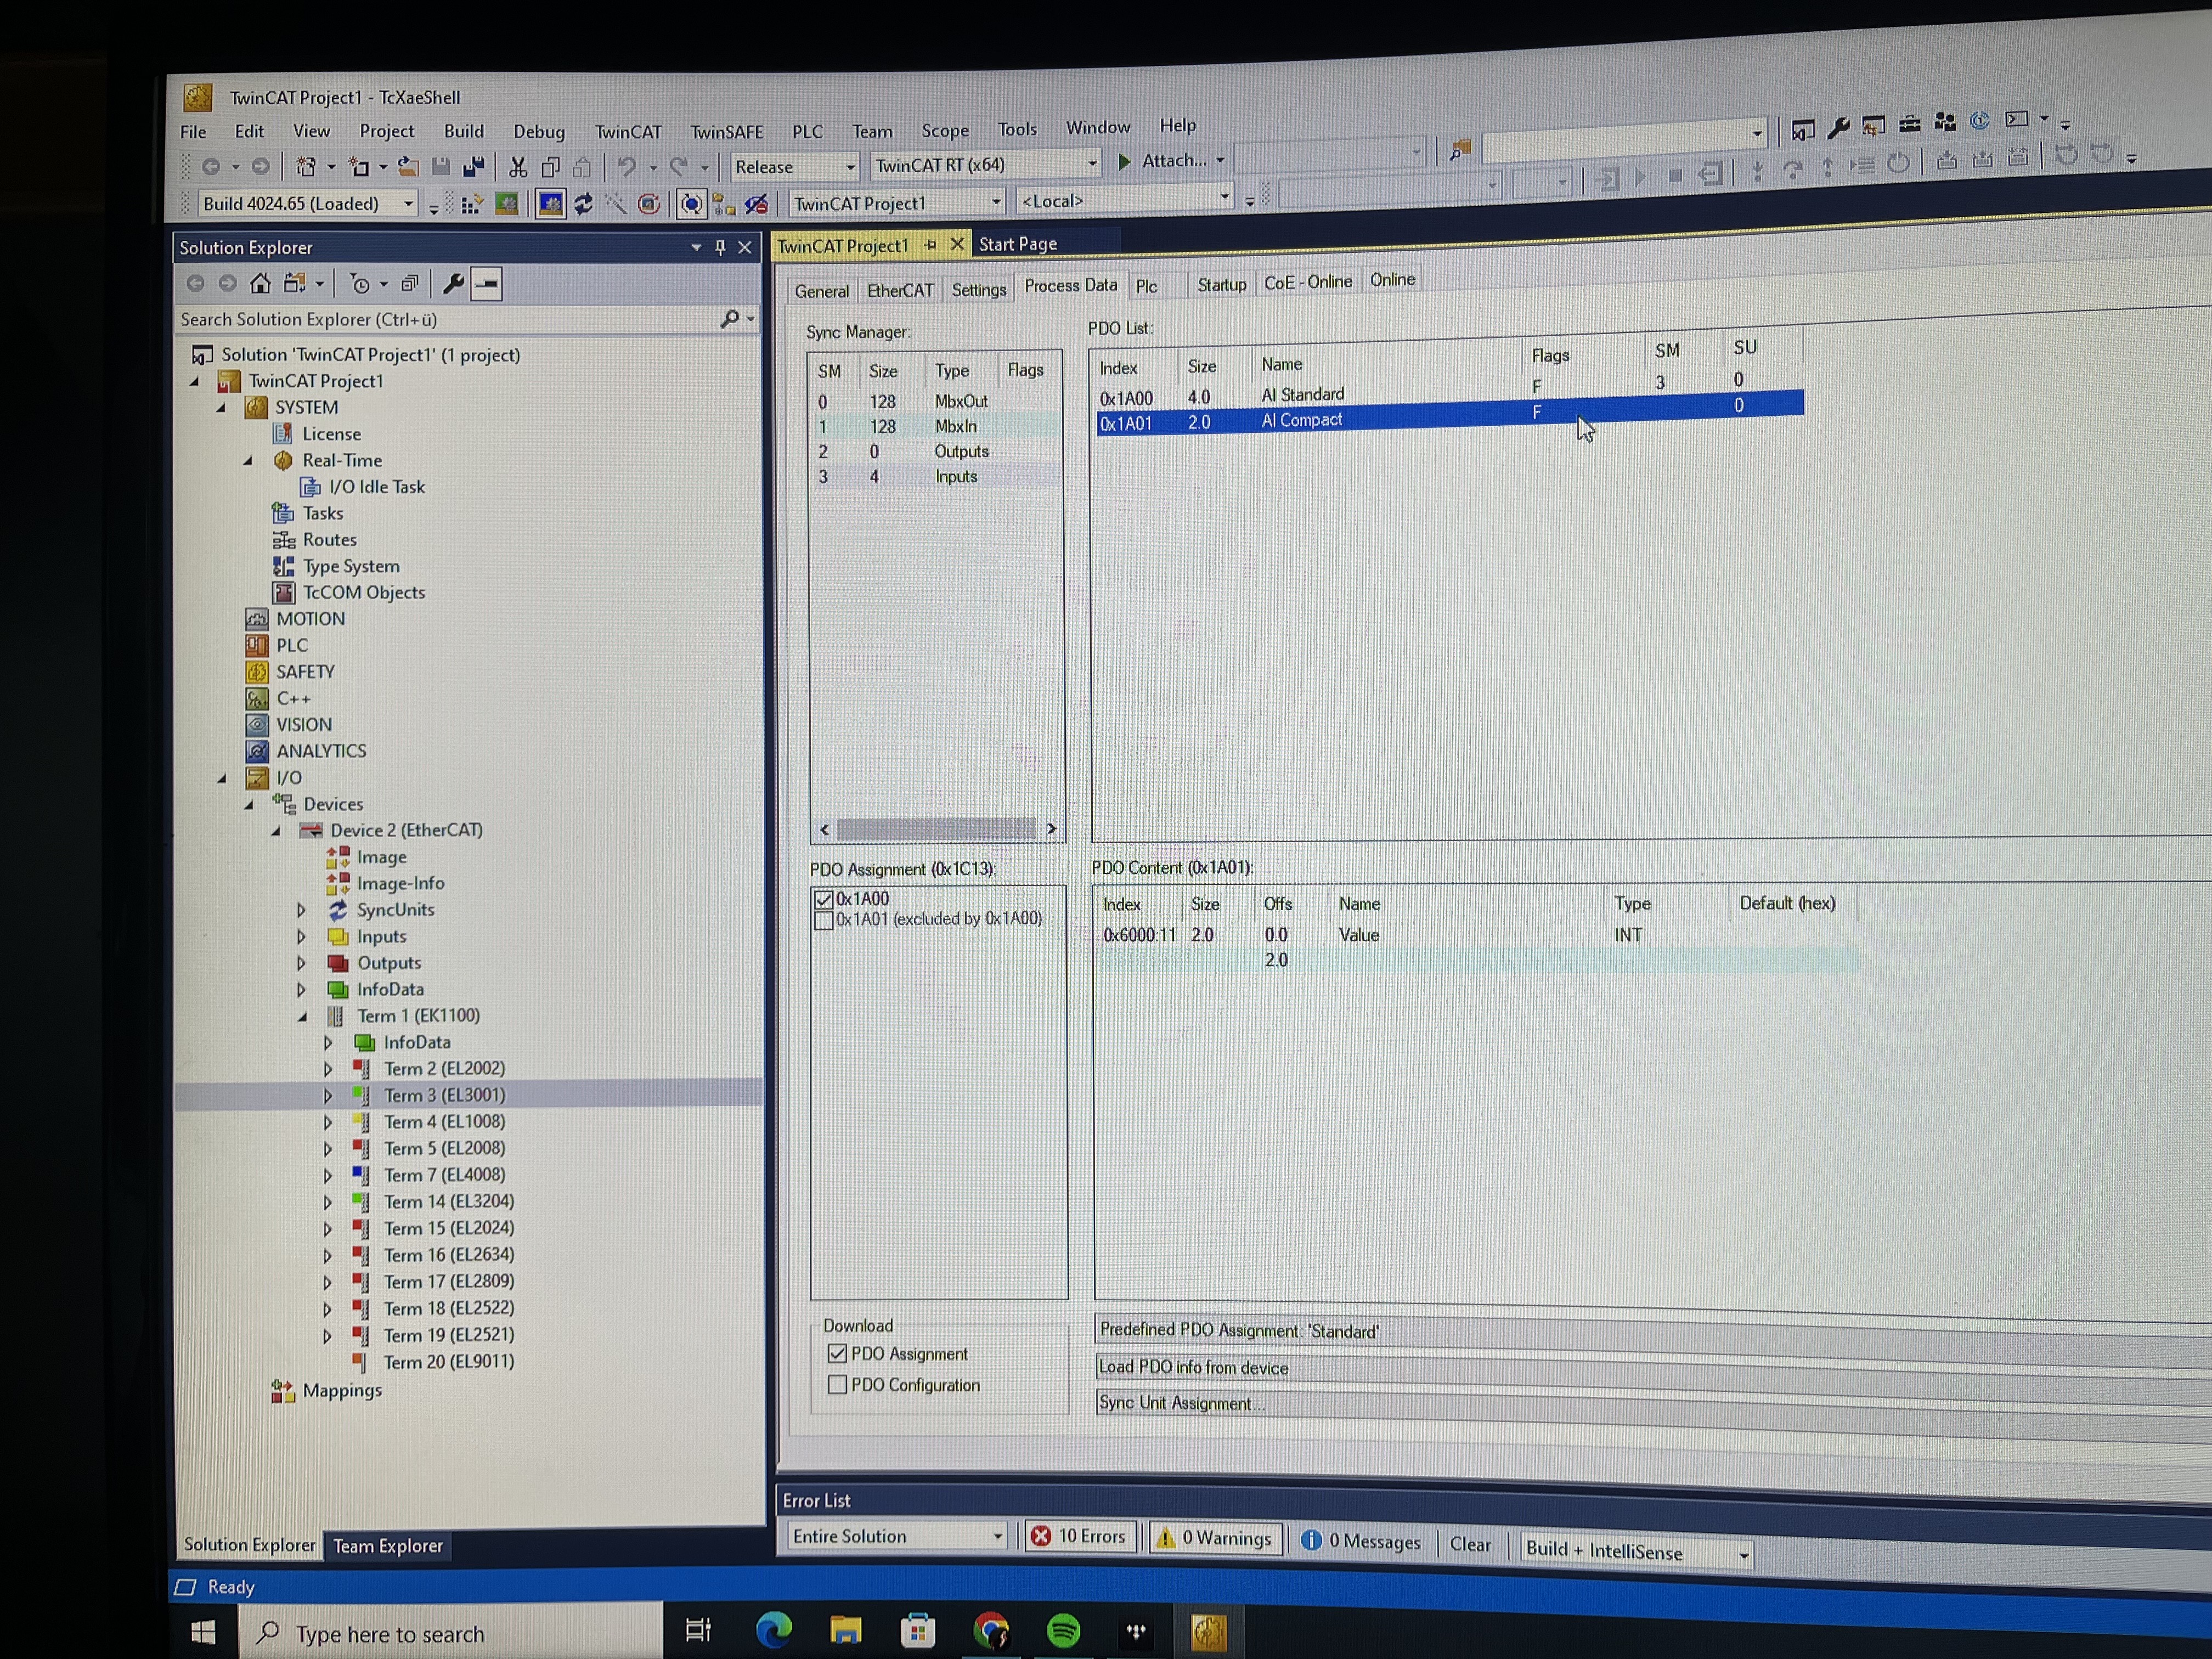The image size is (2212, 1659).
Task: Click the Reload Devices arrows icon
Action: 583,205
